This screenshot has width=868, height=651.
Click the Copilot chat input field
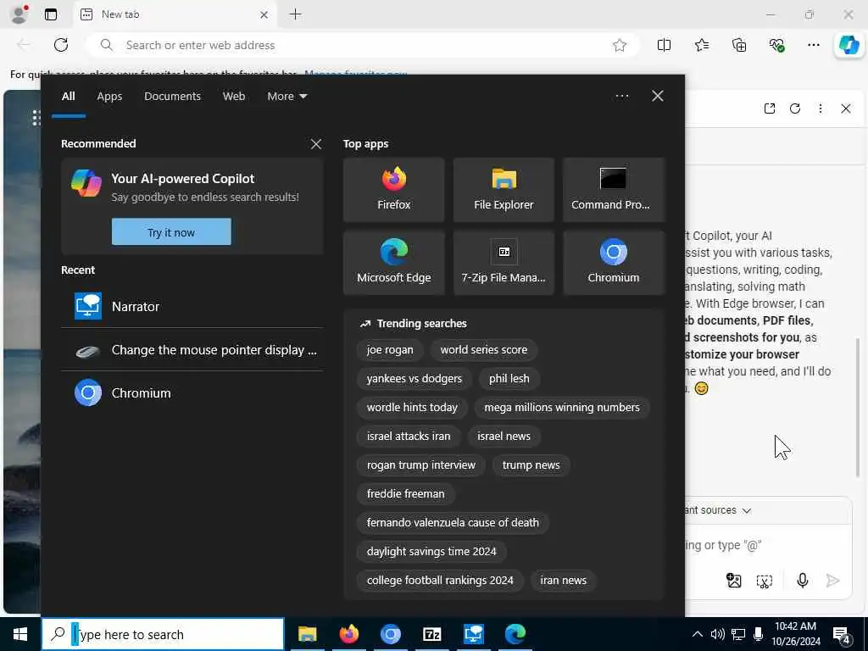click(768, 545)
